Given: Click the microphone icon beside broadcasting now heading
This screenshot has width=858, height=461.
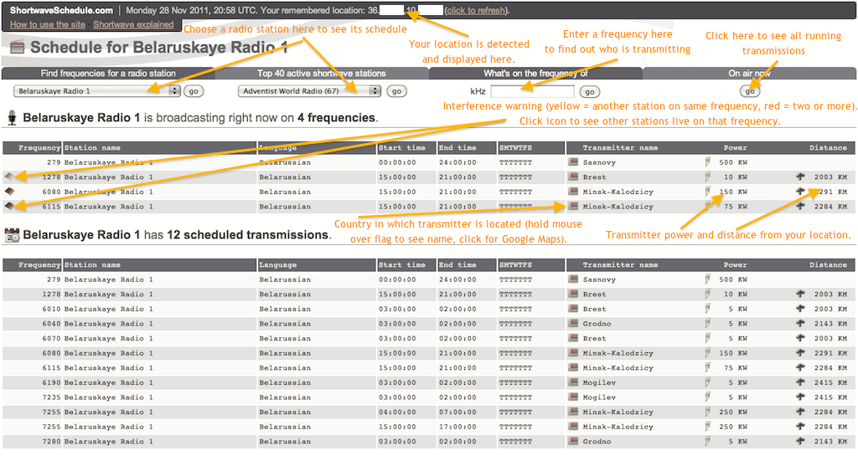Looking at the screenshot, I should pyautogui.click(x=13, y=118).
